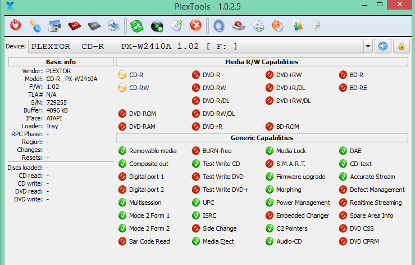Viewport: 415px width, 265px height.
Task: Click the 'Accurate Stream' label
Action: point(372,177)
